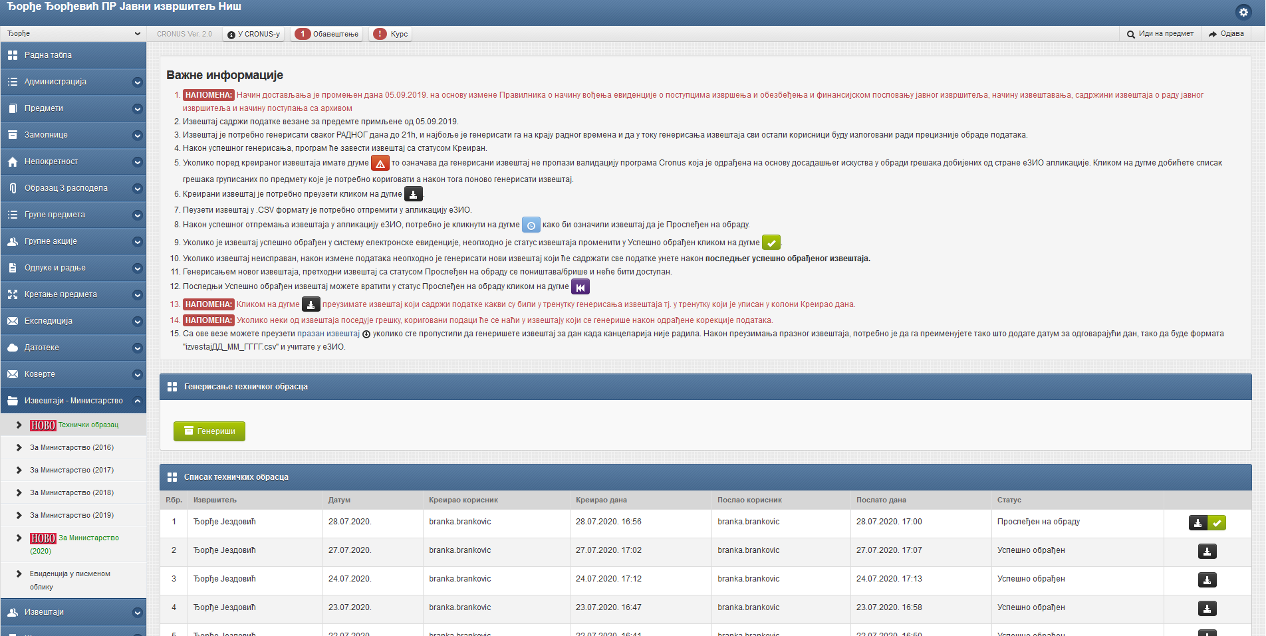Click the empty report download icon
This screenshot has height=636, width=1266.
click(x=366, y=334)
